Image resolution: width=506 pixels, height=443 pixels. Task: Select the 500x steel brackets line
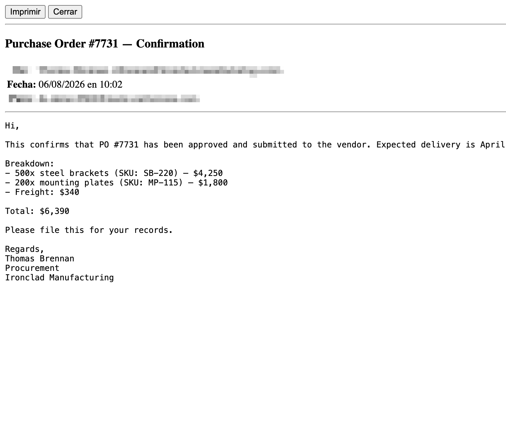[114, 173]
